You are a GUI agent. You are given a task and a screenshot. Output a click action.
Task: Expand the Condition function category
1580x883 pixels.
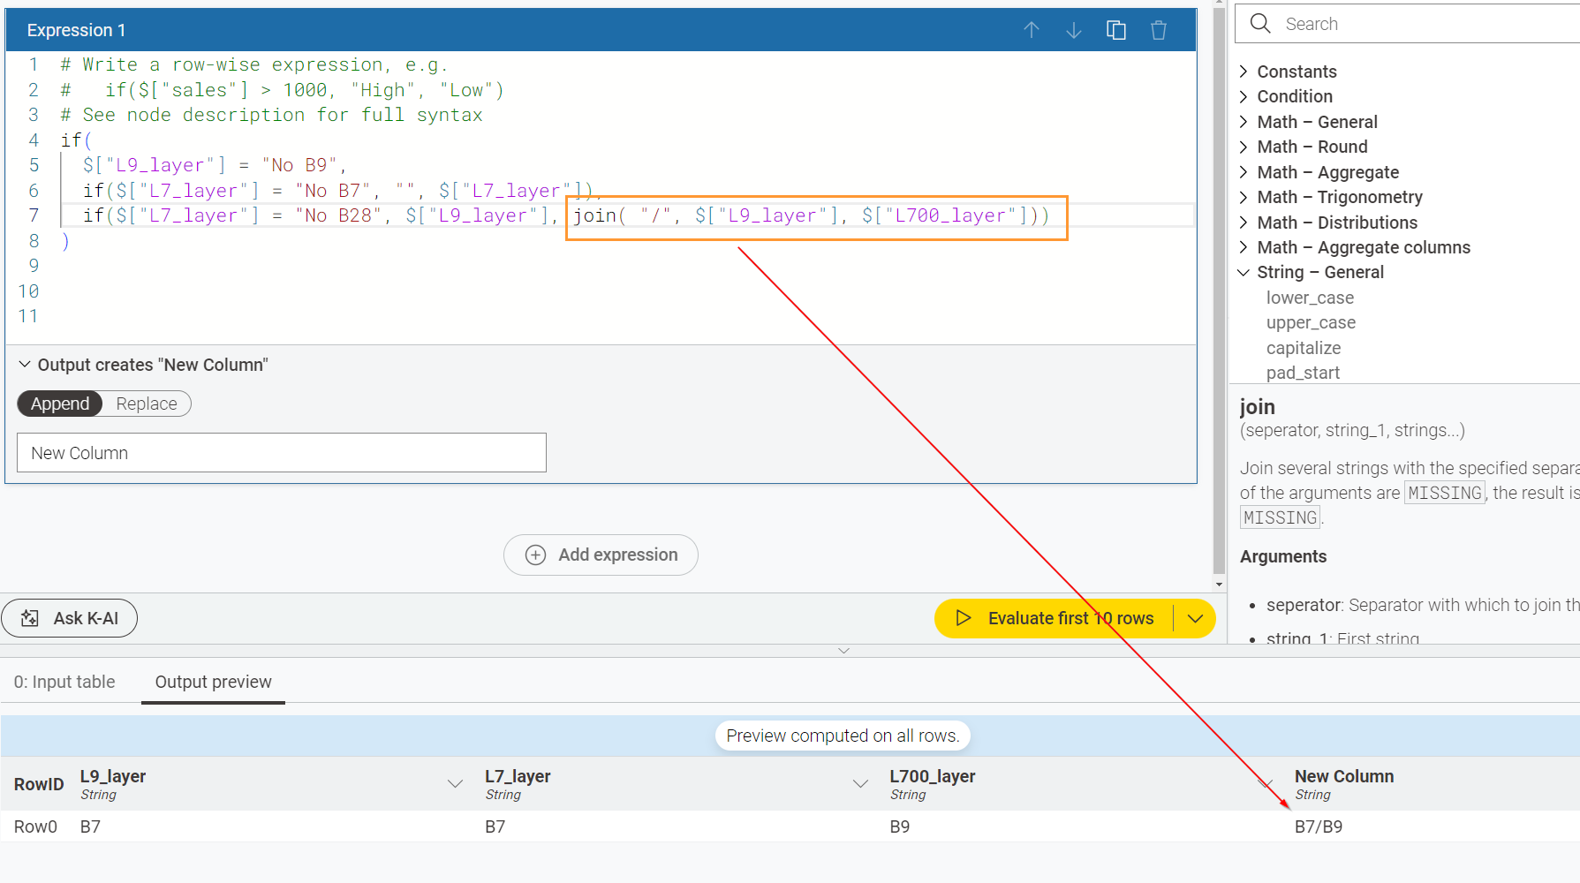1244,96
